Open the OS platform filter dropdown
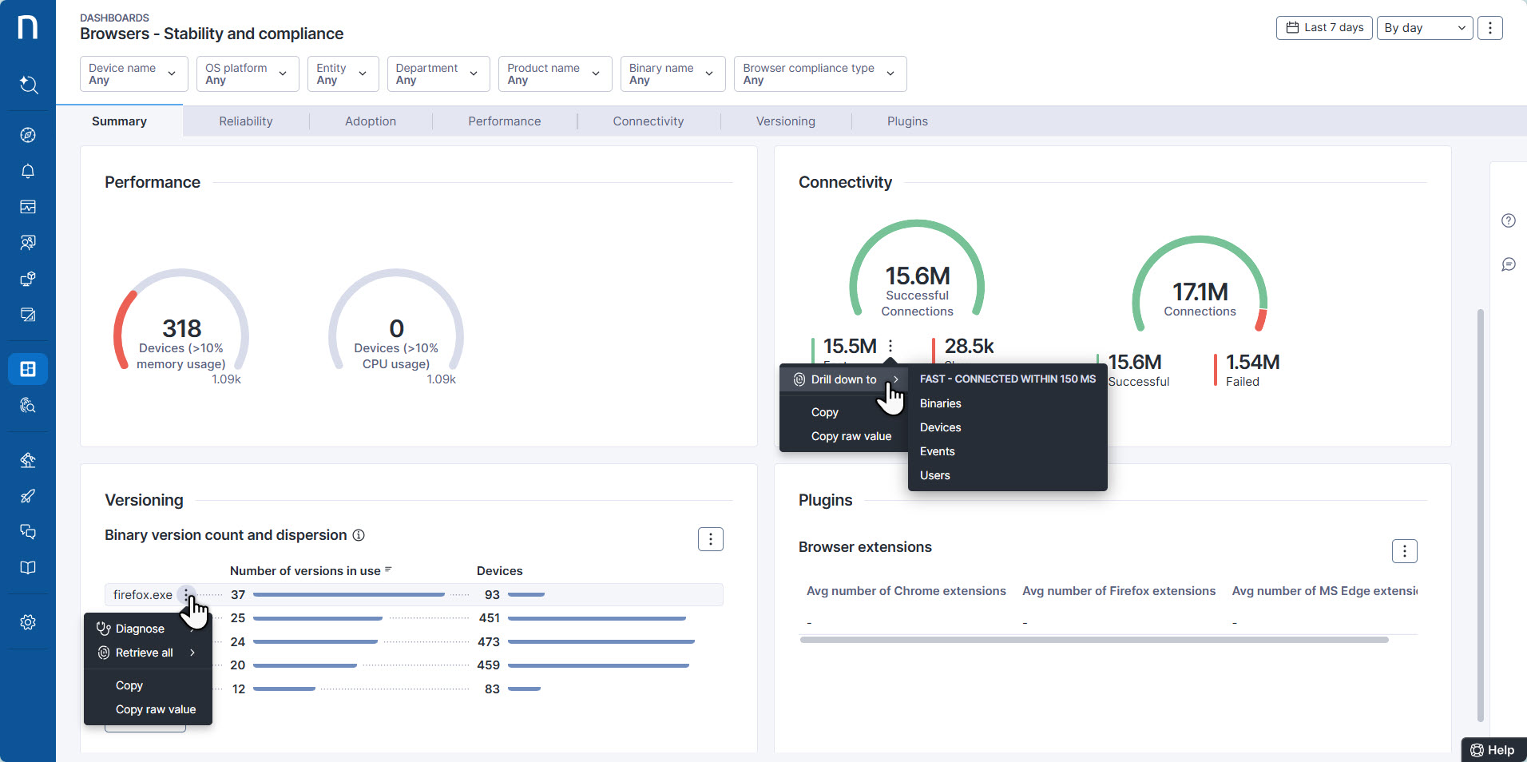Viewport: 1527px width, 762px height. coord(247,73)
